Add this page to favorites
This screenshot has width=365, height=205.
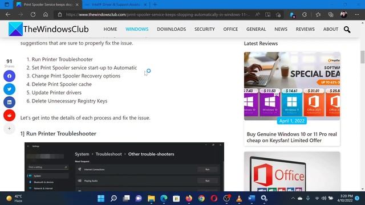(278, 15)
